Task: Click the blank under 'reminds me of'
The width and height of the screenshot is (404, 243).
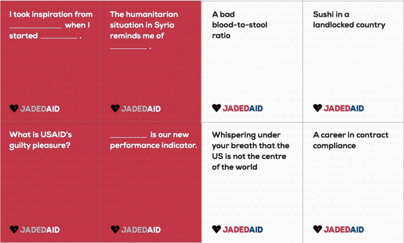Action: click(128, 48)
